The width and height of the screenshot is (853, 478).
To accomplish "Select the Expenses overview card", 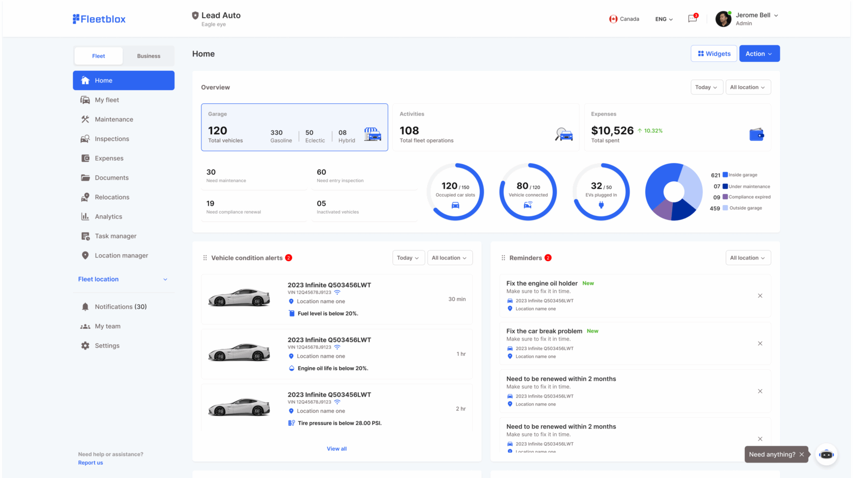I will tap(678, 127).
